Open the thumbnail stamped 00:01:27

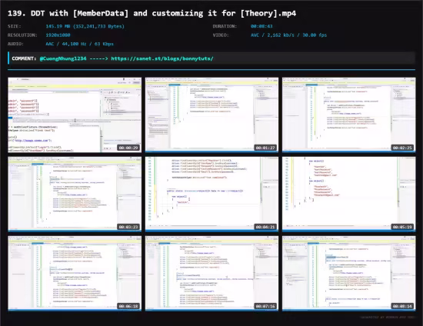[211, 115]
